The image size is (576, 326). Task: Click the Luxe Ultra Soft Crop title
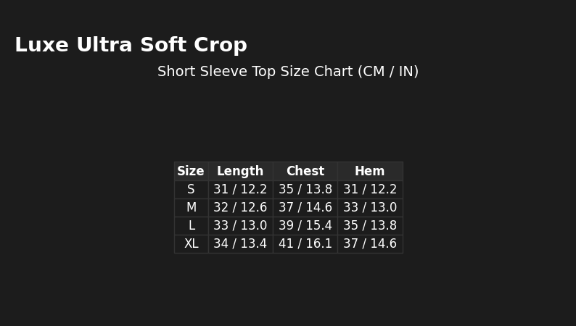131,46
